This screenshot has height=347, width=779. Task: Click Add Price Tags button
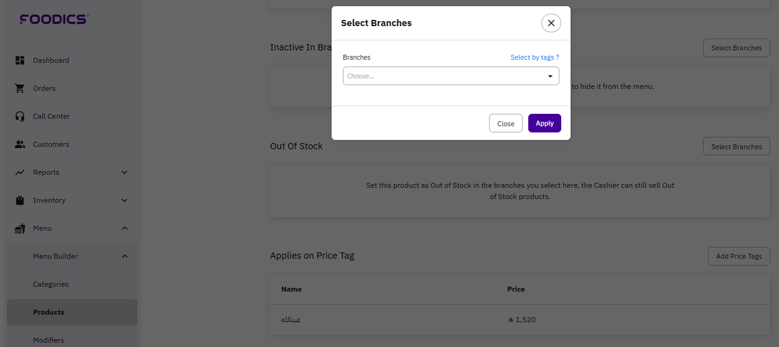tap(739, 256)
